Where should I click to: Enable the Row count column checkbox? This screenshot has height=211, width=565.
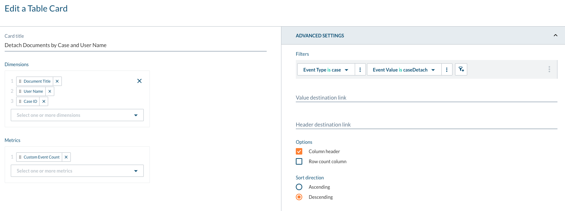299,161
